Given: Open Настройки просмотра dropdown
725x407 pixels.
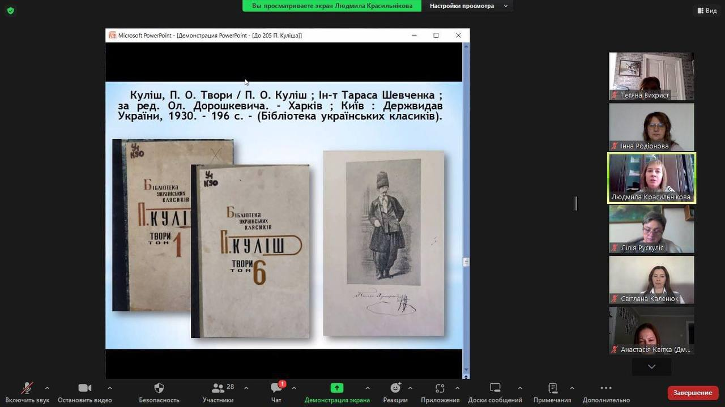Looking at the screenshot, I should pos(468,6).
